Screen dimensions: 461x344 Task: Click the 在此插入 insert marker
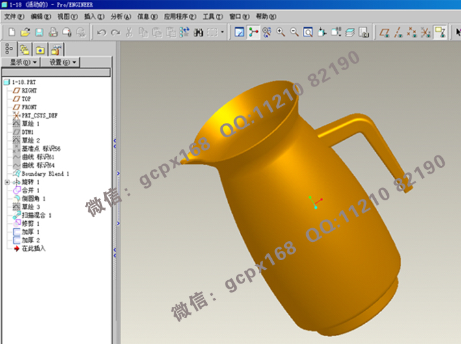[34, 248]
